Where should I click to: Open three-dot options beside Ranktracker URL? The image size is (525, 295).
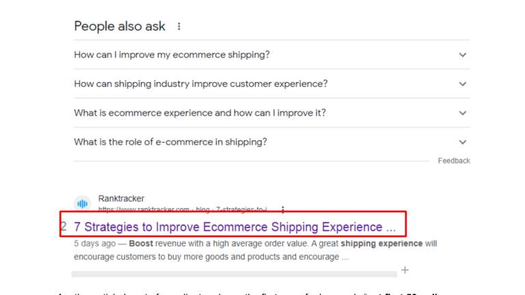(x=283, y=210)
